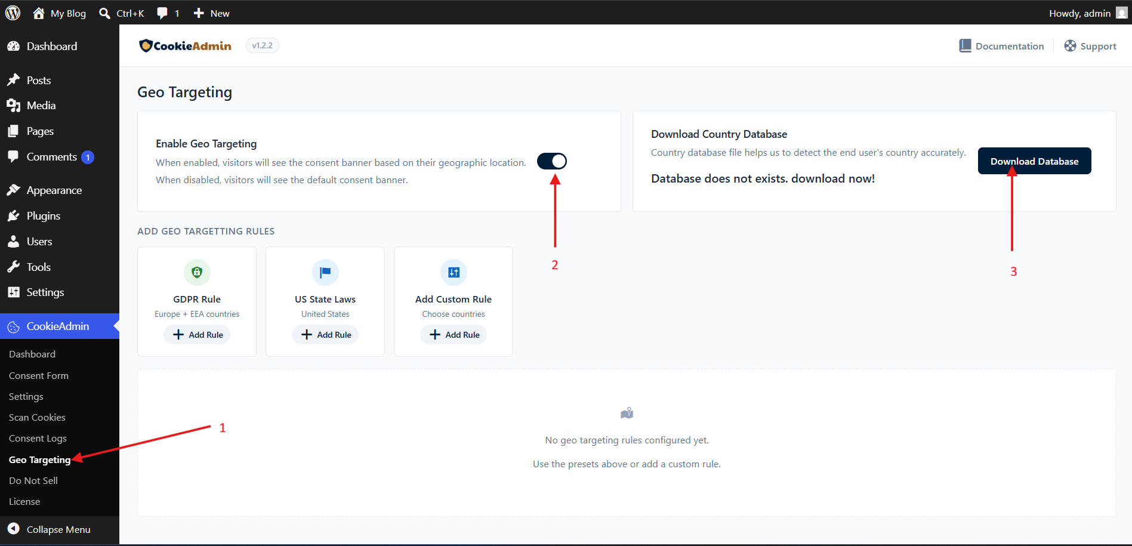This screenshot has width=1132, height=546.
Task: Click the Geo Targeting page heading
Action: pyautogui.click(x=185, y=92)
